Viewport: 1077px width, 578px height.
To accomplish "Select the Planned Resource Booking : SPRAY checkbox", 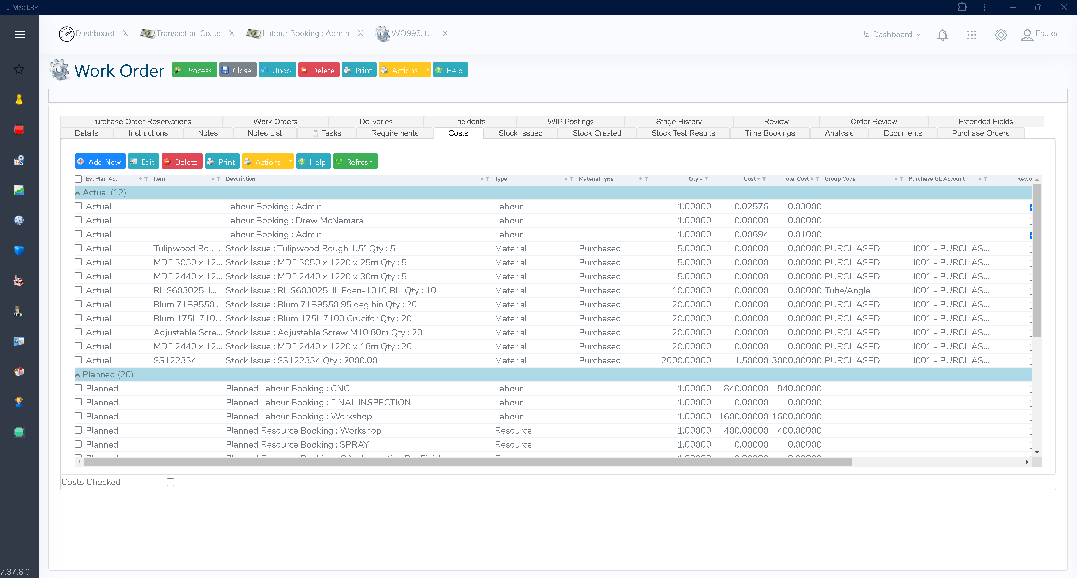I will coord(78,444).
